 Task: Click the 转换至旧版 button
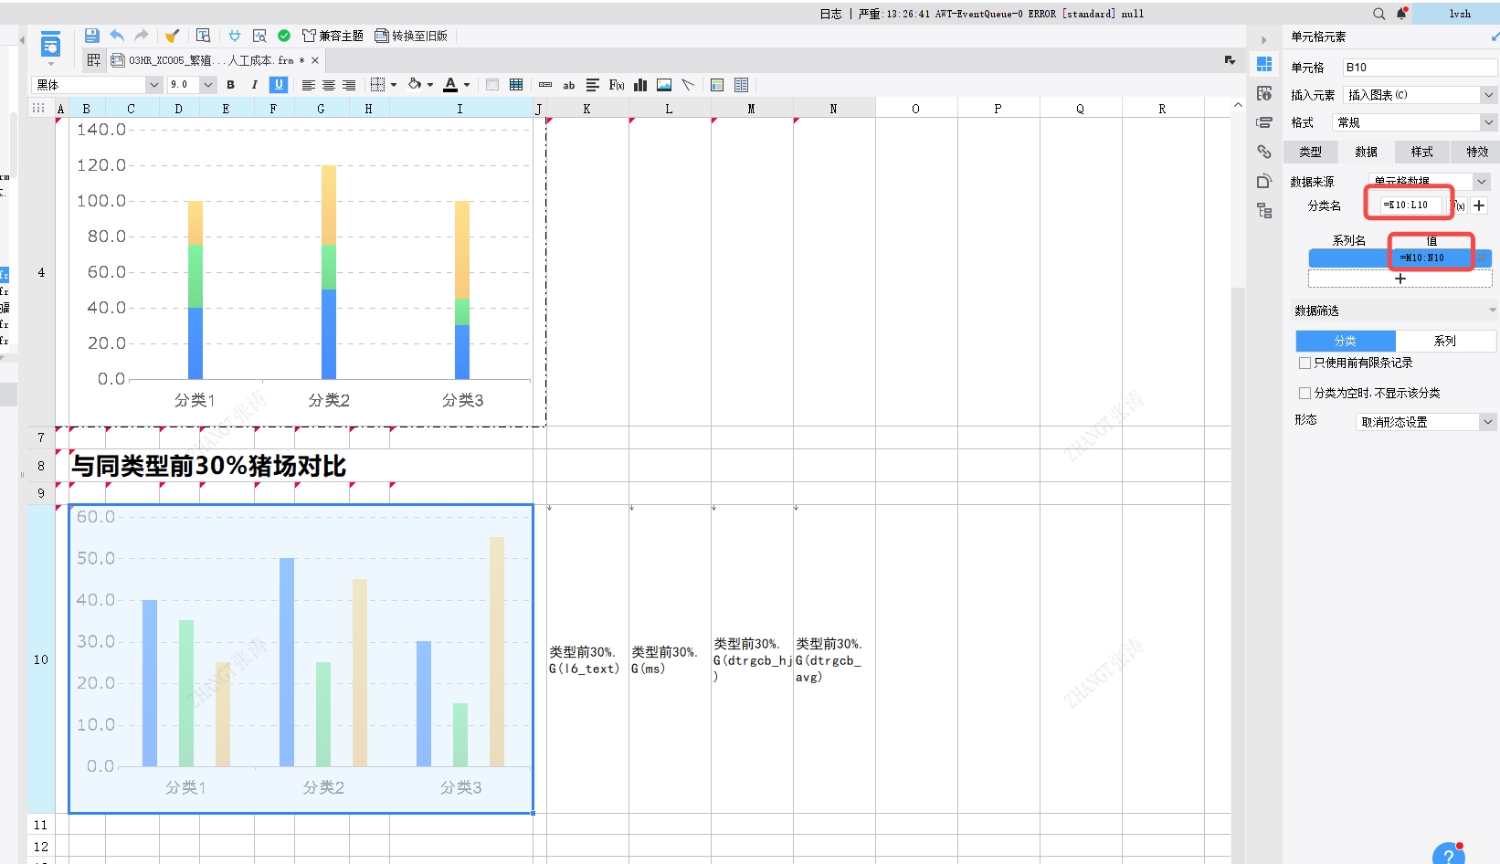pyautogui.click(x=411, y=36)
